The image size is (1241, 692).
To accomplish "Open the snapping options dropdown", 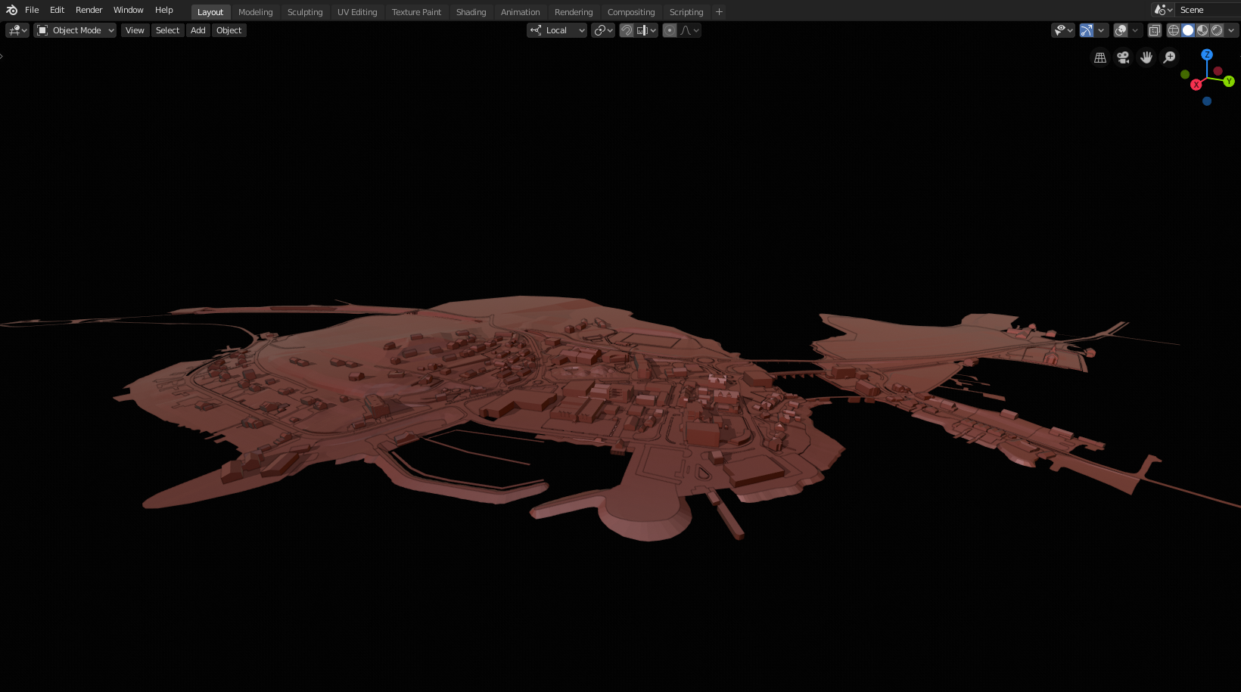I will pyautogui.click(x=647, y=30).
